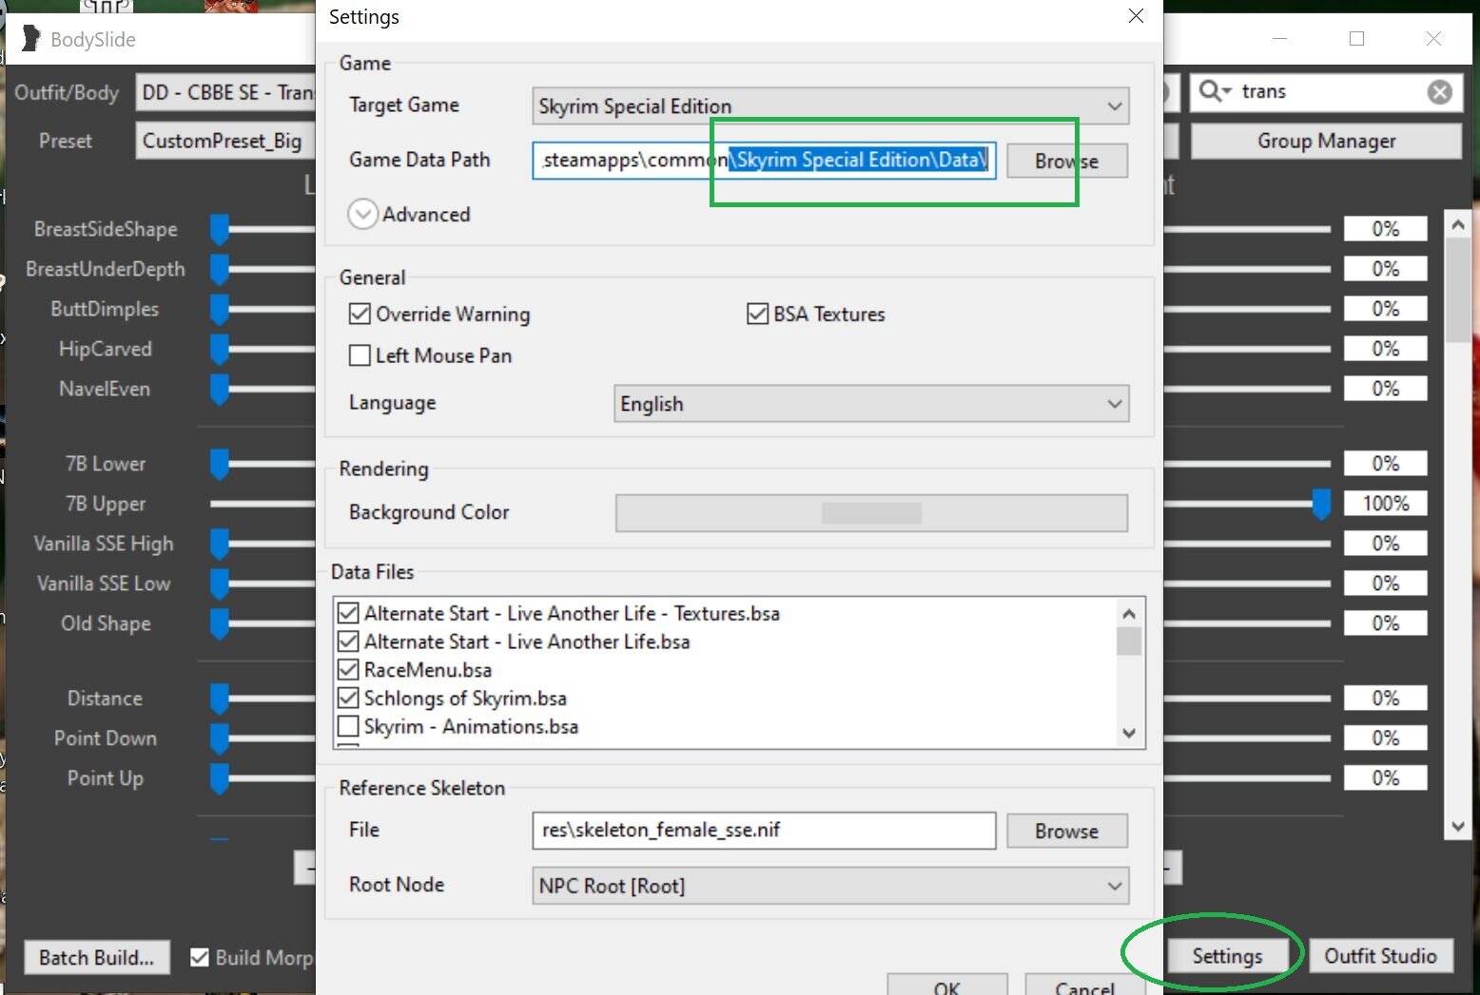Screen dimensions: 1480x995
Task: Cancel the Settings dialog
Action: coord(1084,985)
